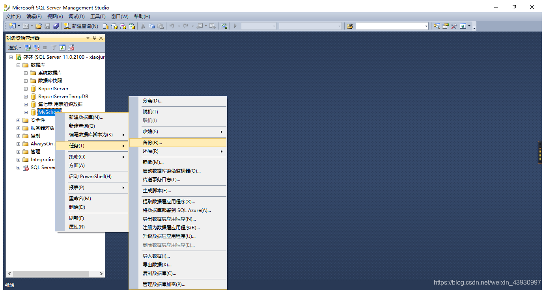The height and width of the screenshot is (290, 545).
Task: Click the Open File folder icon
Action: pos(39,26)
